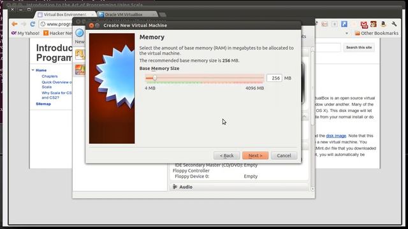This screenshot has height=229, width=408.
Task: Click the Hacker News Y icon bookmark
Action: pos(46,33)
